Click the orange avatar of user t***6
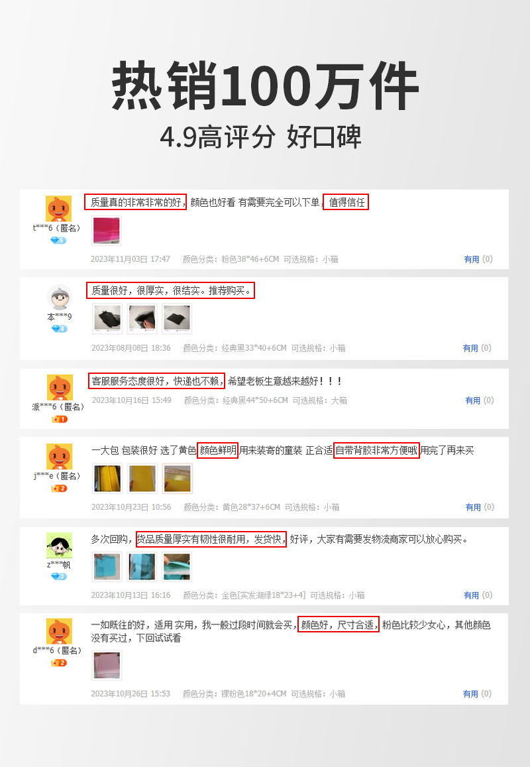Screen dimensions: 530x767 [59, 209]
